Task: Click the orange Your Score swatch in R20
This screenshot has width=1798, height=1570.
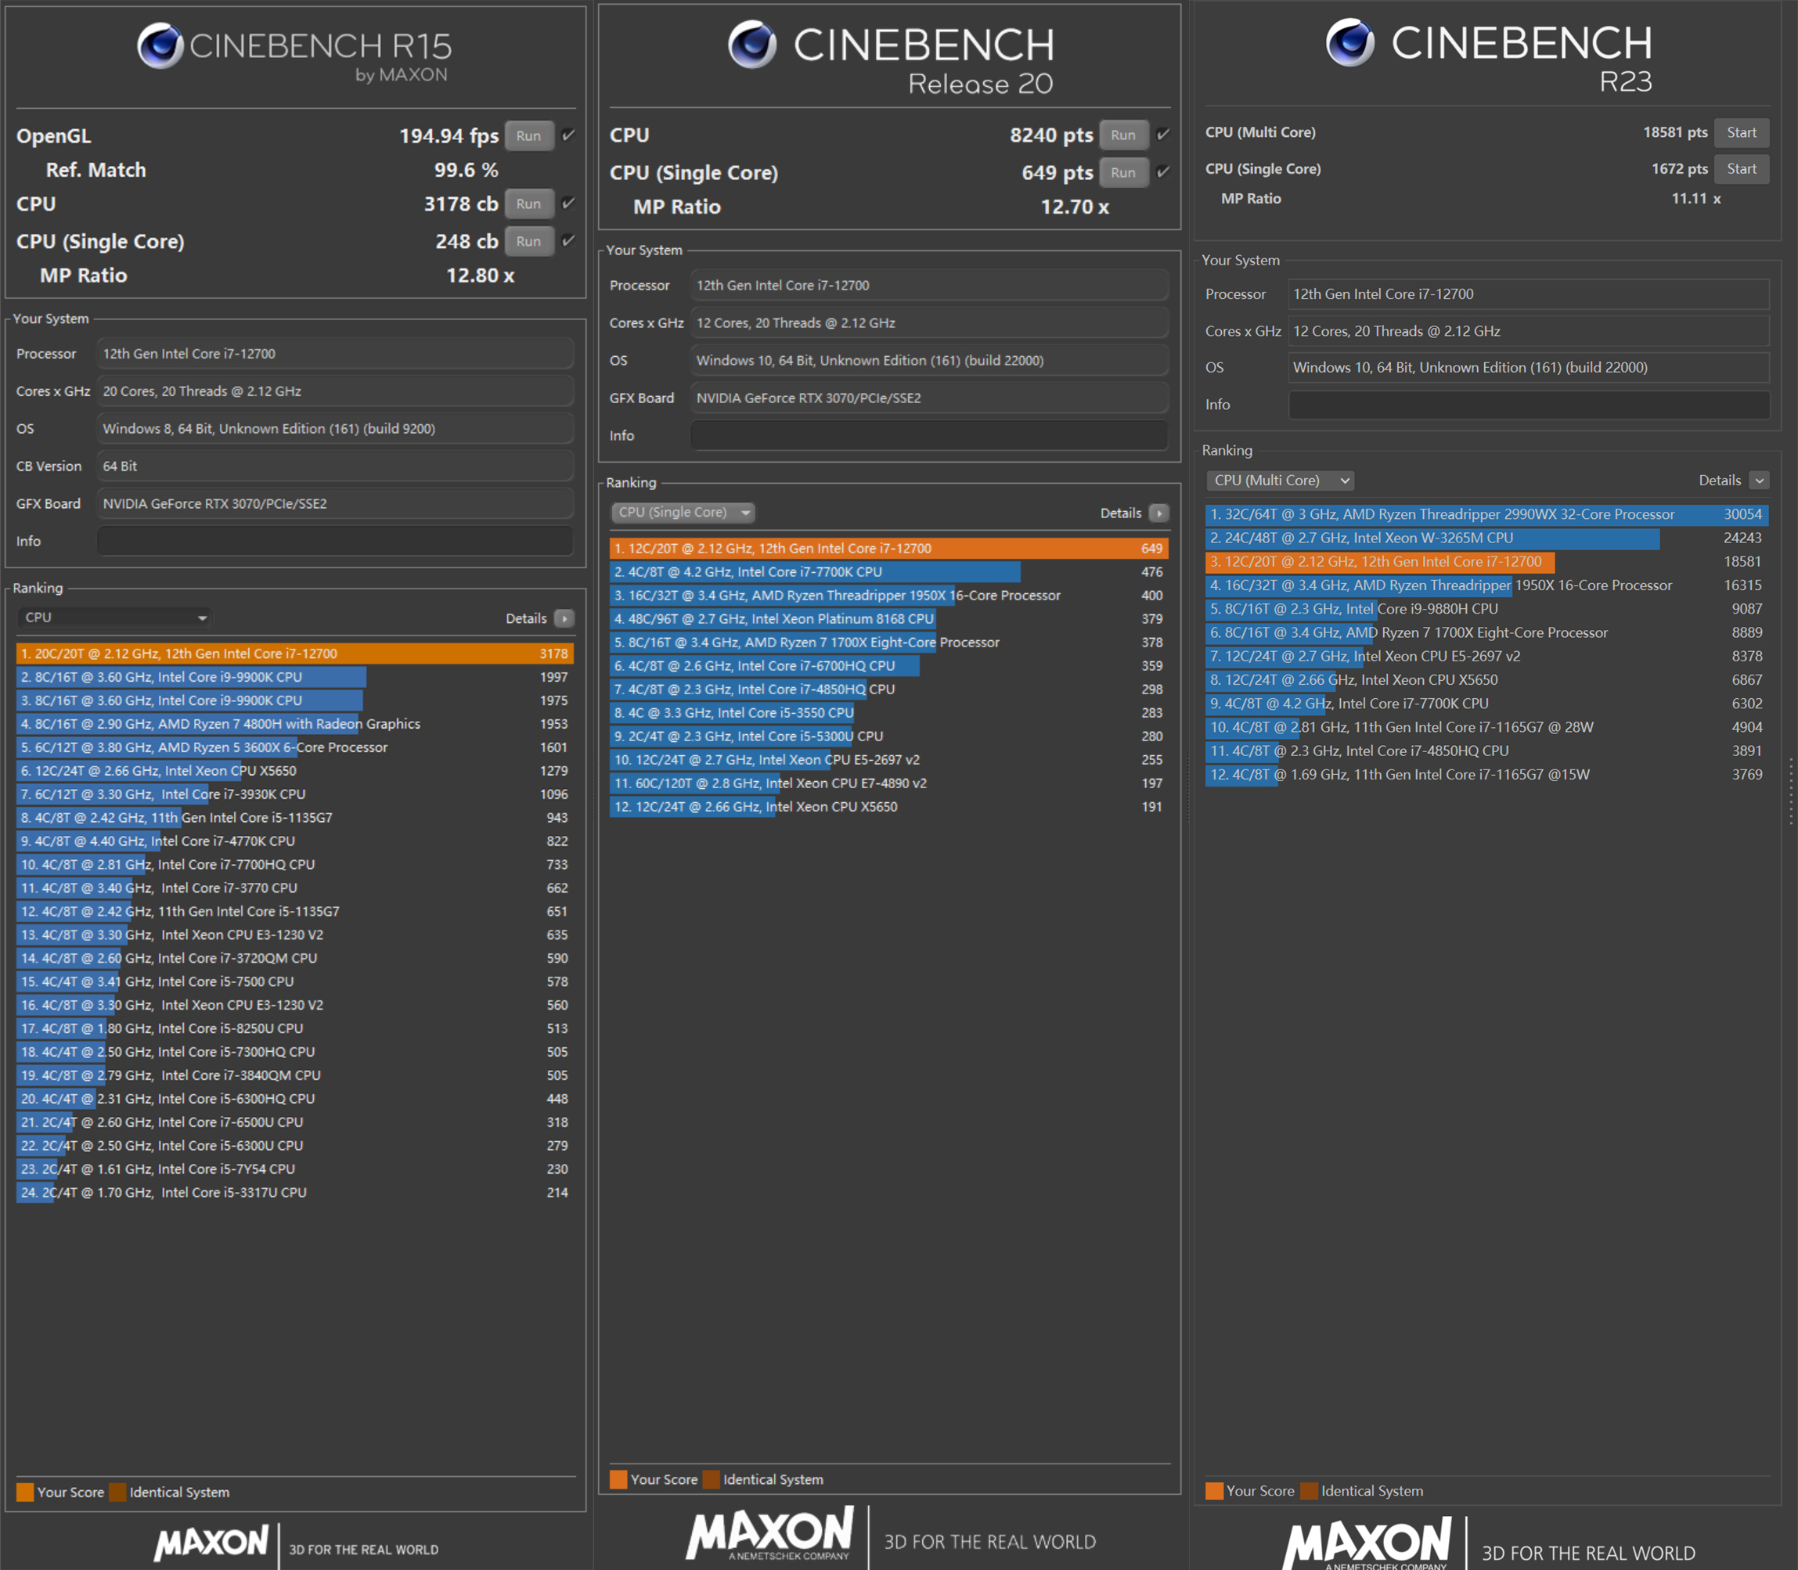Action: click(618, 1479)
